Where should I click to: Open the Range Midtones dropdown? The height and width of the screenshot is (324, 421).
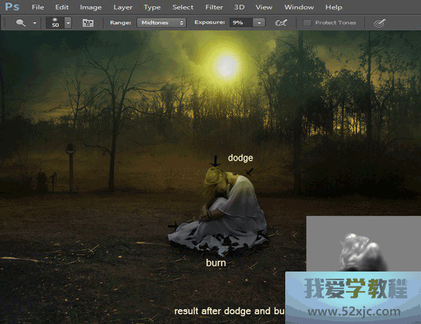pyautogui.click(x=162, y=23)
